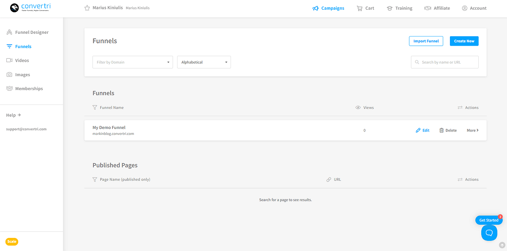This screenshot has width=507, height=251.
Task: Open the Filter by Domain dropdown
Action: (133, 62)
